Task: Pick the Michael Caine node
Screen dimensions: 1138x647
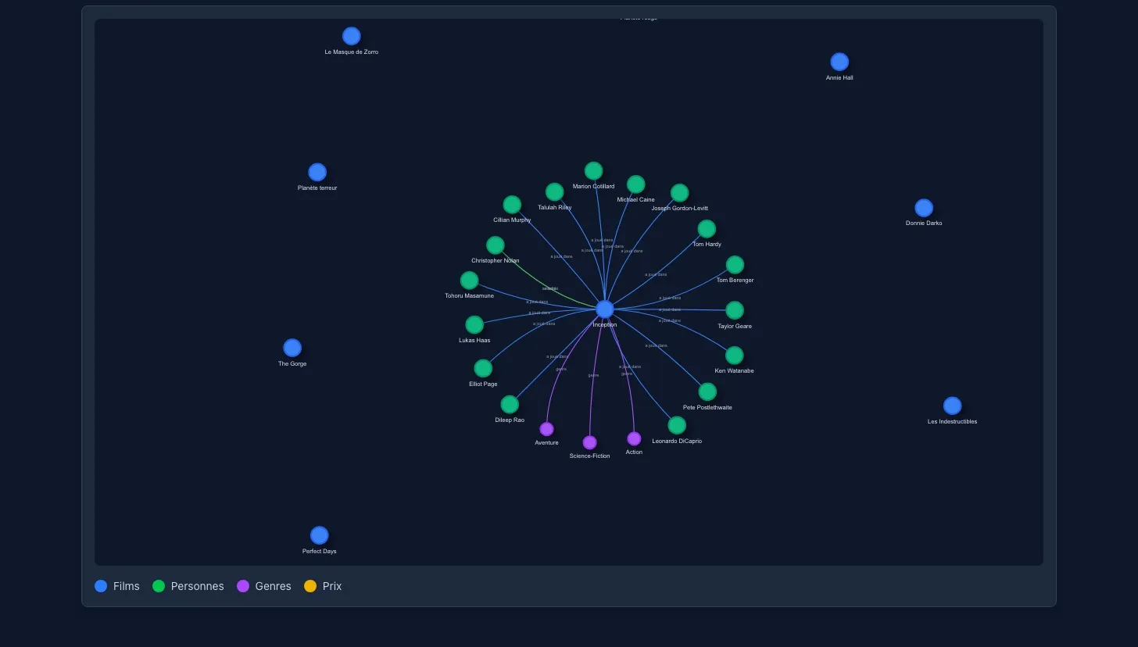Action: (x=636, y=184)
